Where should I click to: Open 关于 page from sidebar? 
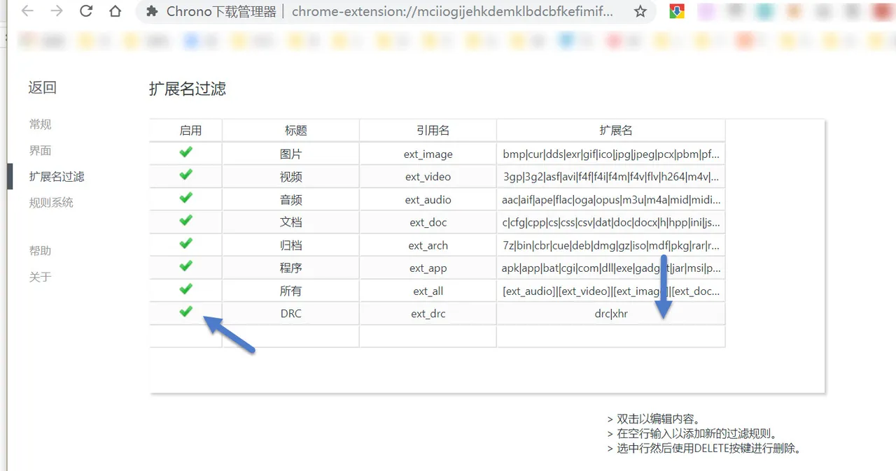[40, 277]
